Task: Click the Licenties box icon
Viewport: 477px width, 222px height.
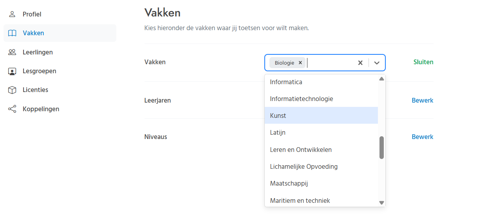Action: point(12,90)
